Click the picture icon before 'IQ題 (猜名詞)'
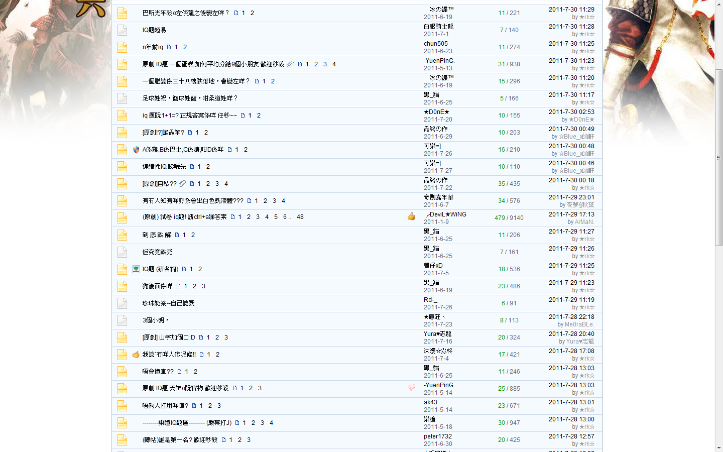The height and width of the screenshot is (452, 723). 136,269
